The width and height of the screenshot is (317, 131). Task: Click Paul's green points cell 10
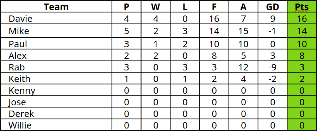click(302, 43)
